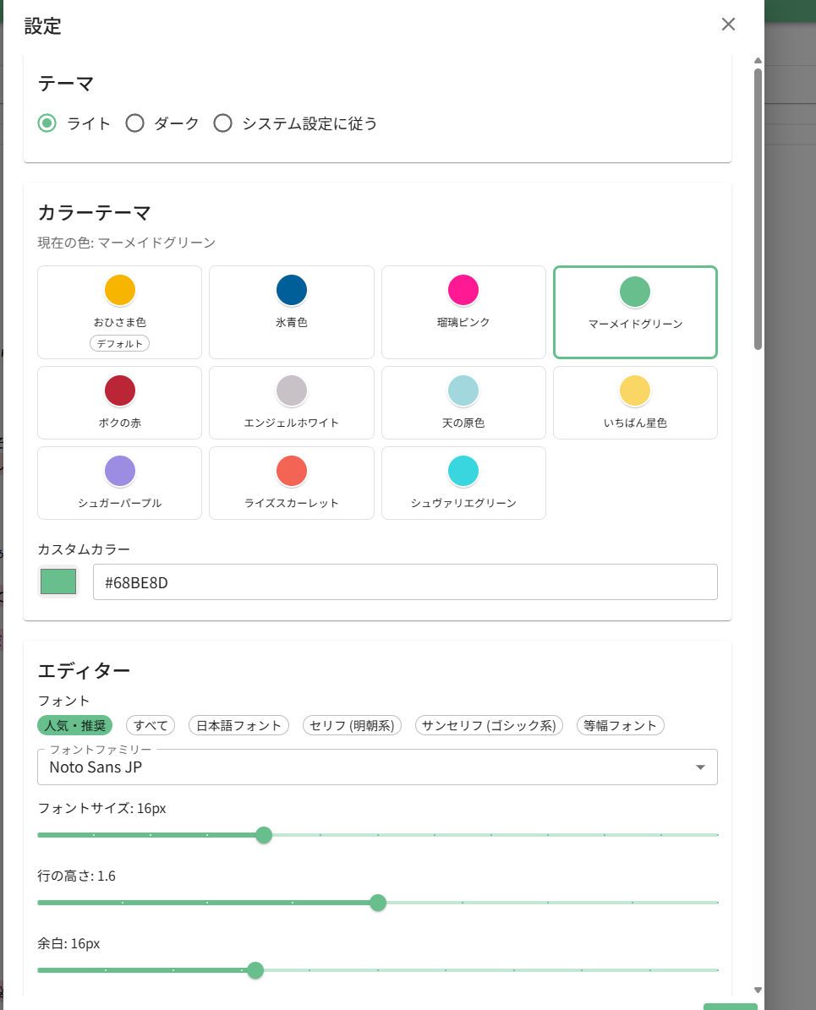
Task: Select the エンジェルホワイト color theme
Action: point(291,402)
